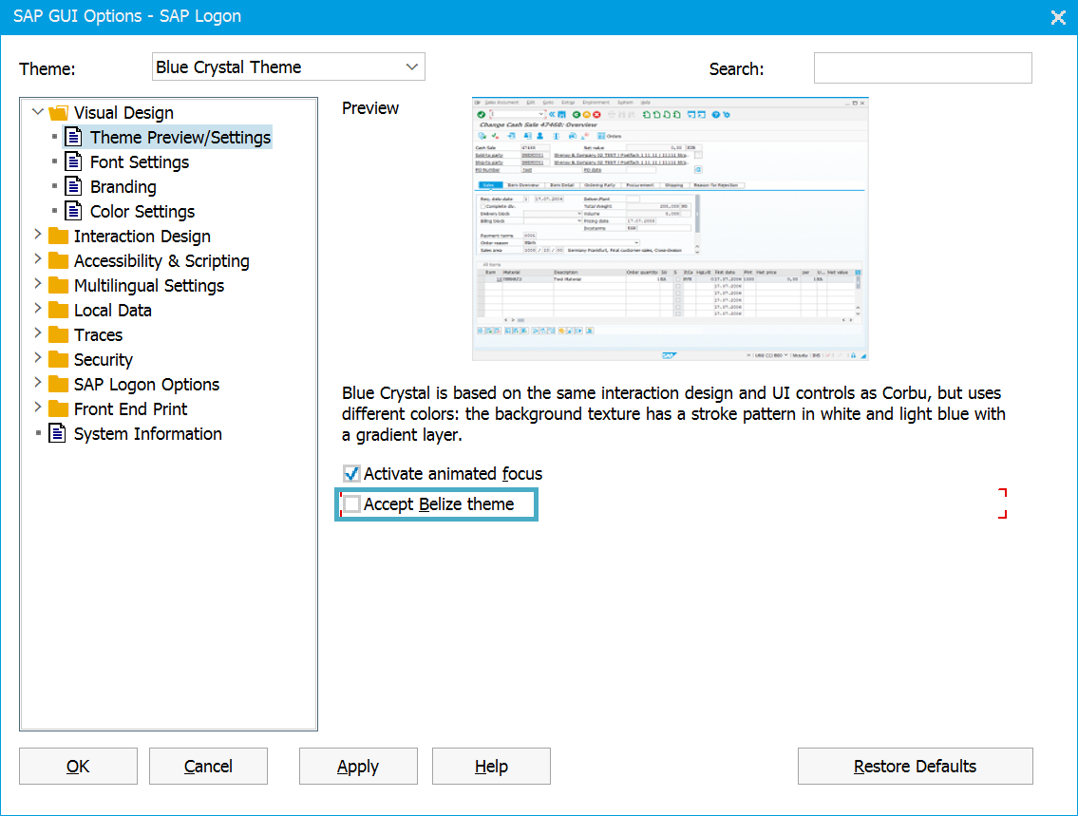Click the Accessibility & Scripting folder icon
The image size is (1078, 816).
pyautogui.click(x=59, y=260)
